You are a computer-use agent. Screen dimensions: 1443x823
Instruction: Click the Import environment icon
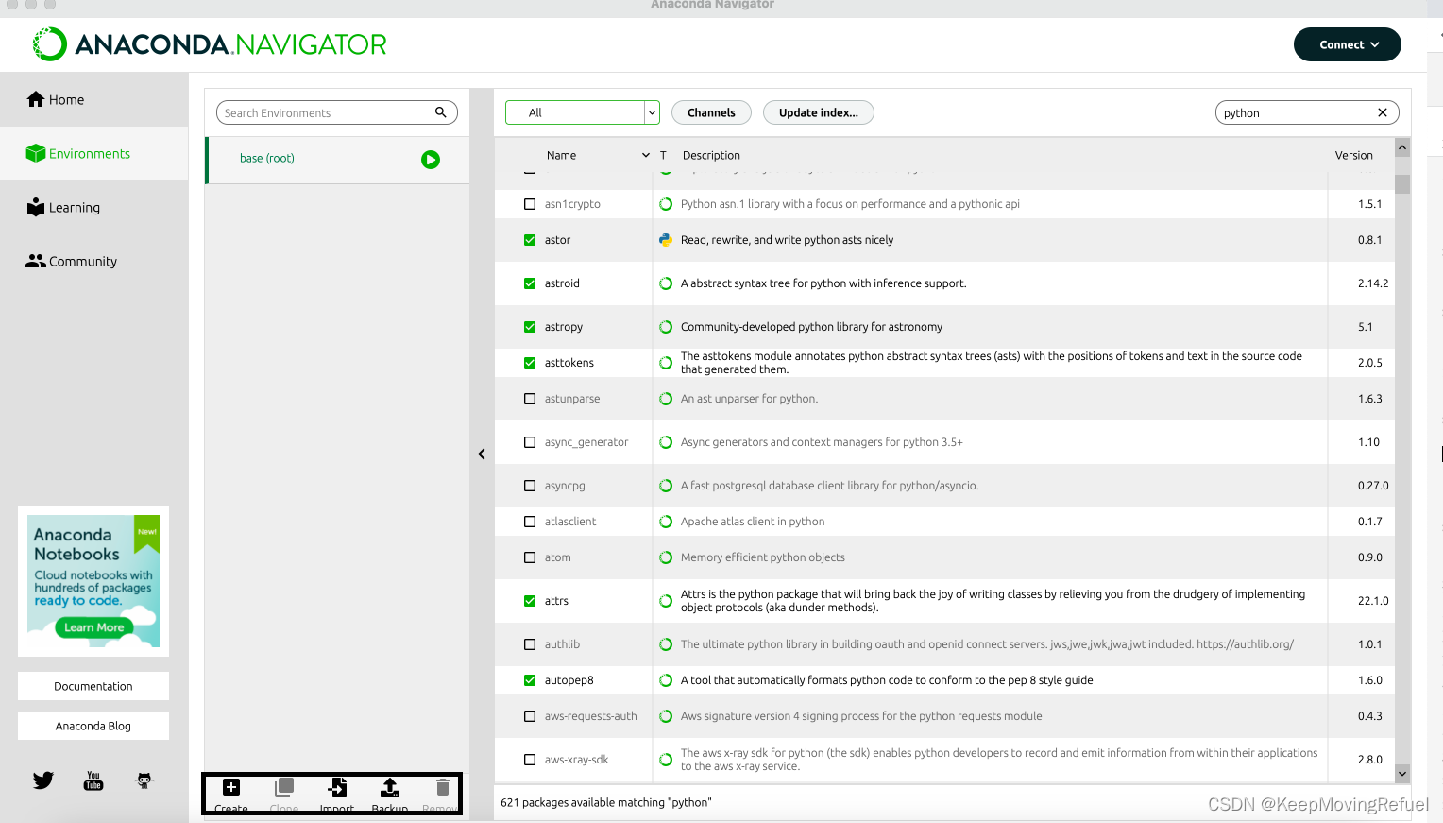click(337, 787)
